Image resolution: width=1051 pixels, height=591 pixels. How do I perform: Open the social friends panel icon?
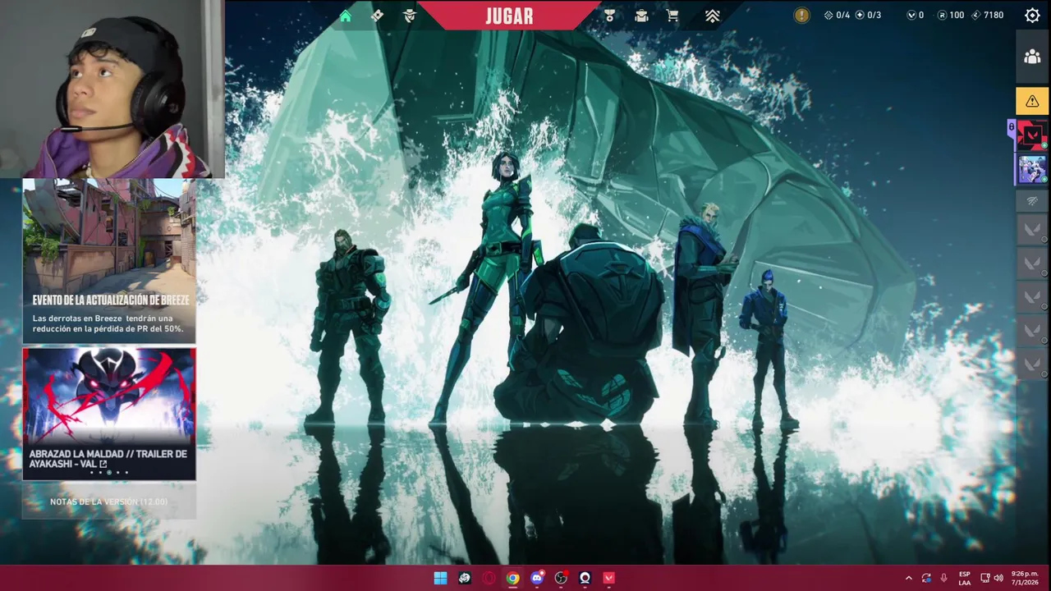click(1032, 57)
